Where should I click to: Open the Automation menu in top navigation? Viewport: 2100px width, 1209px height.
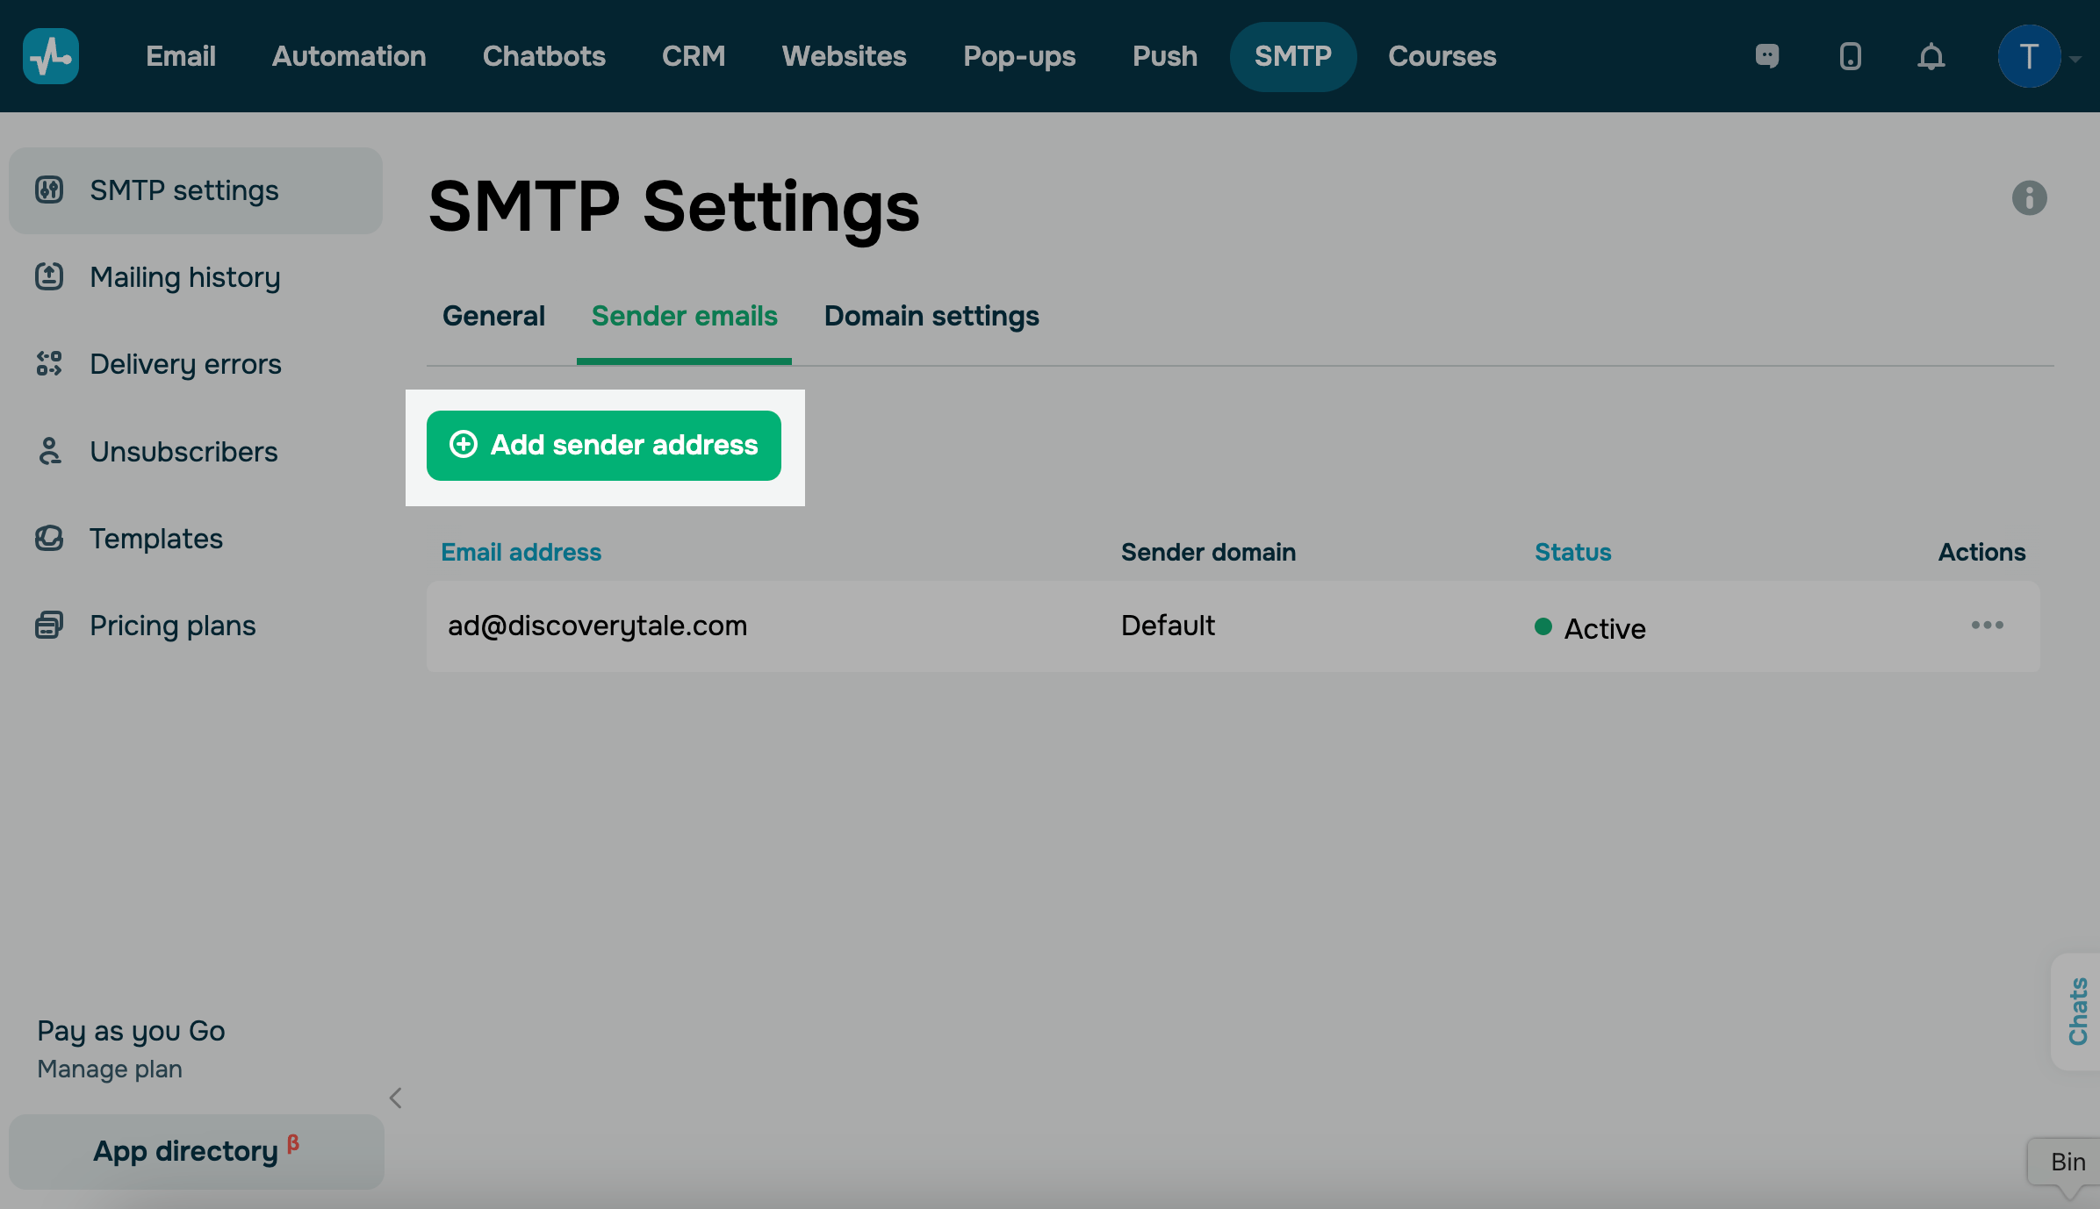(349, 56)
